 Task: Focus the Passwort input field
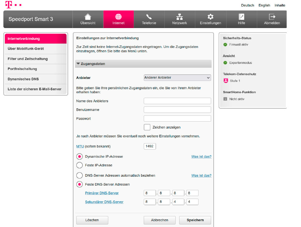click(x=177, y=118)
